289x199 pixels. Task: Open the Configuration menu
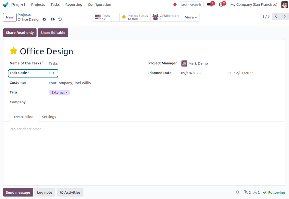[x=99, y=5]
